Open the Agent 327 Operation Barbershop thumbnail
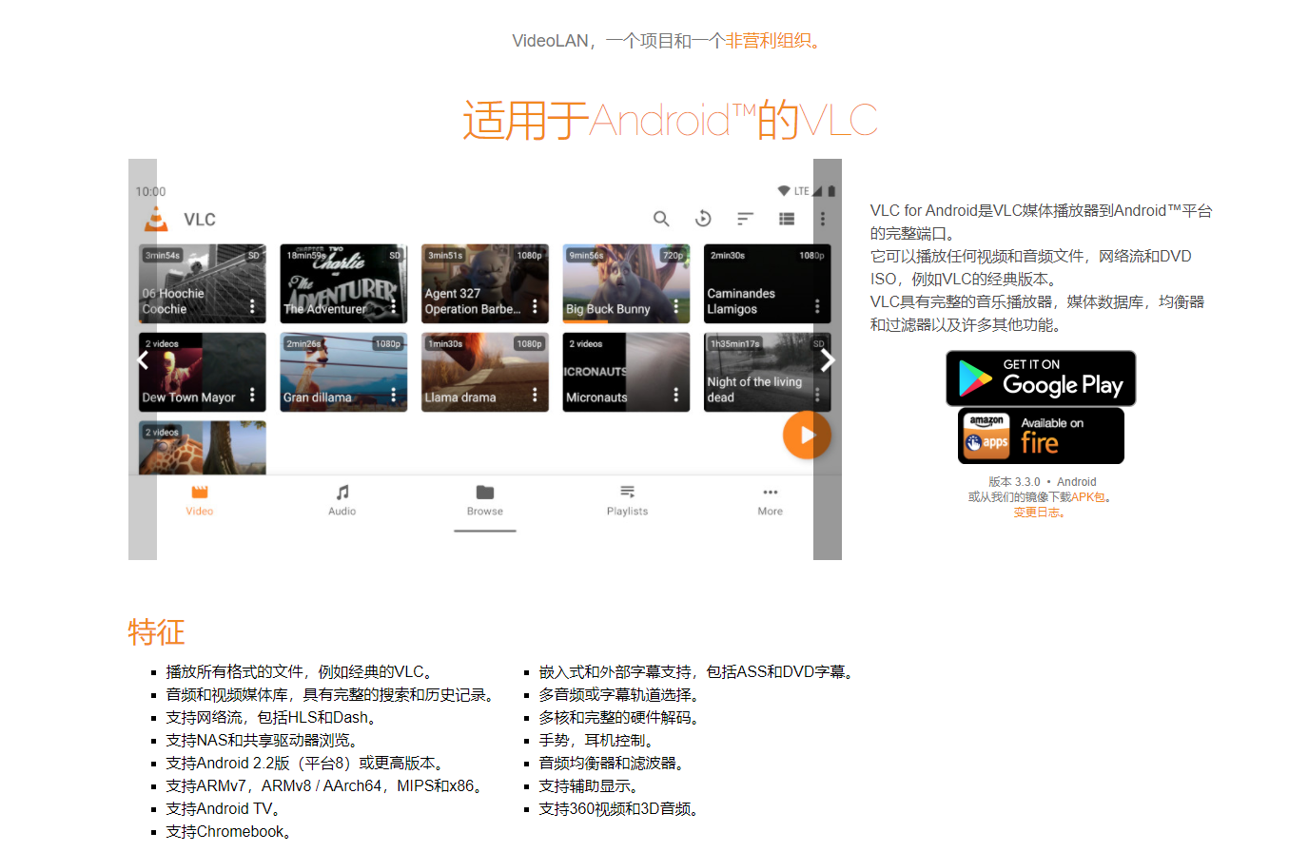Viewport: 1289px width, 852px height. tap(485, 283)
